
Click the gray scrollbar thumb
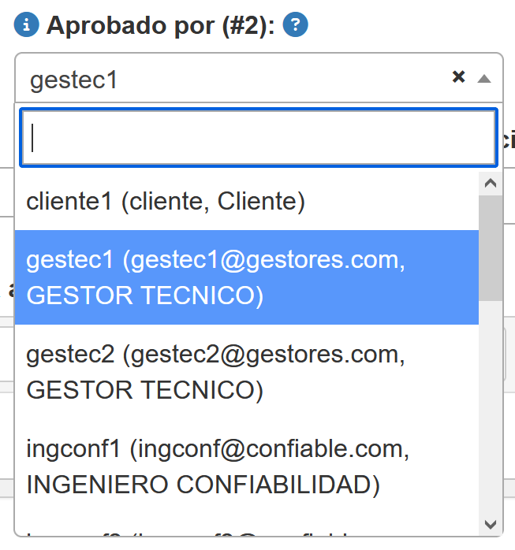click(x=490, y=247)
